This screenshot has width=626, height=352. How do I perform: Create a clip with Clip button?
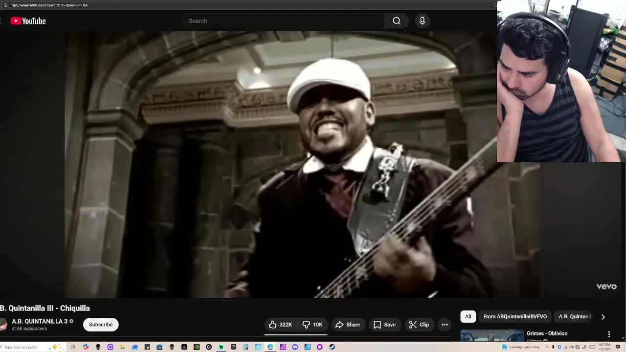coord(419,325)
